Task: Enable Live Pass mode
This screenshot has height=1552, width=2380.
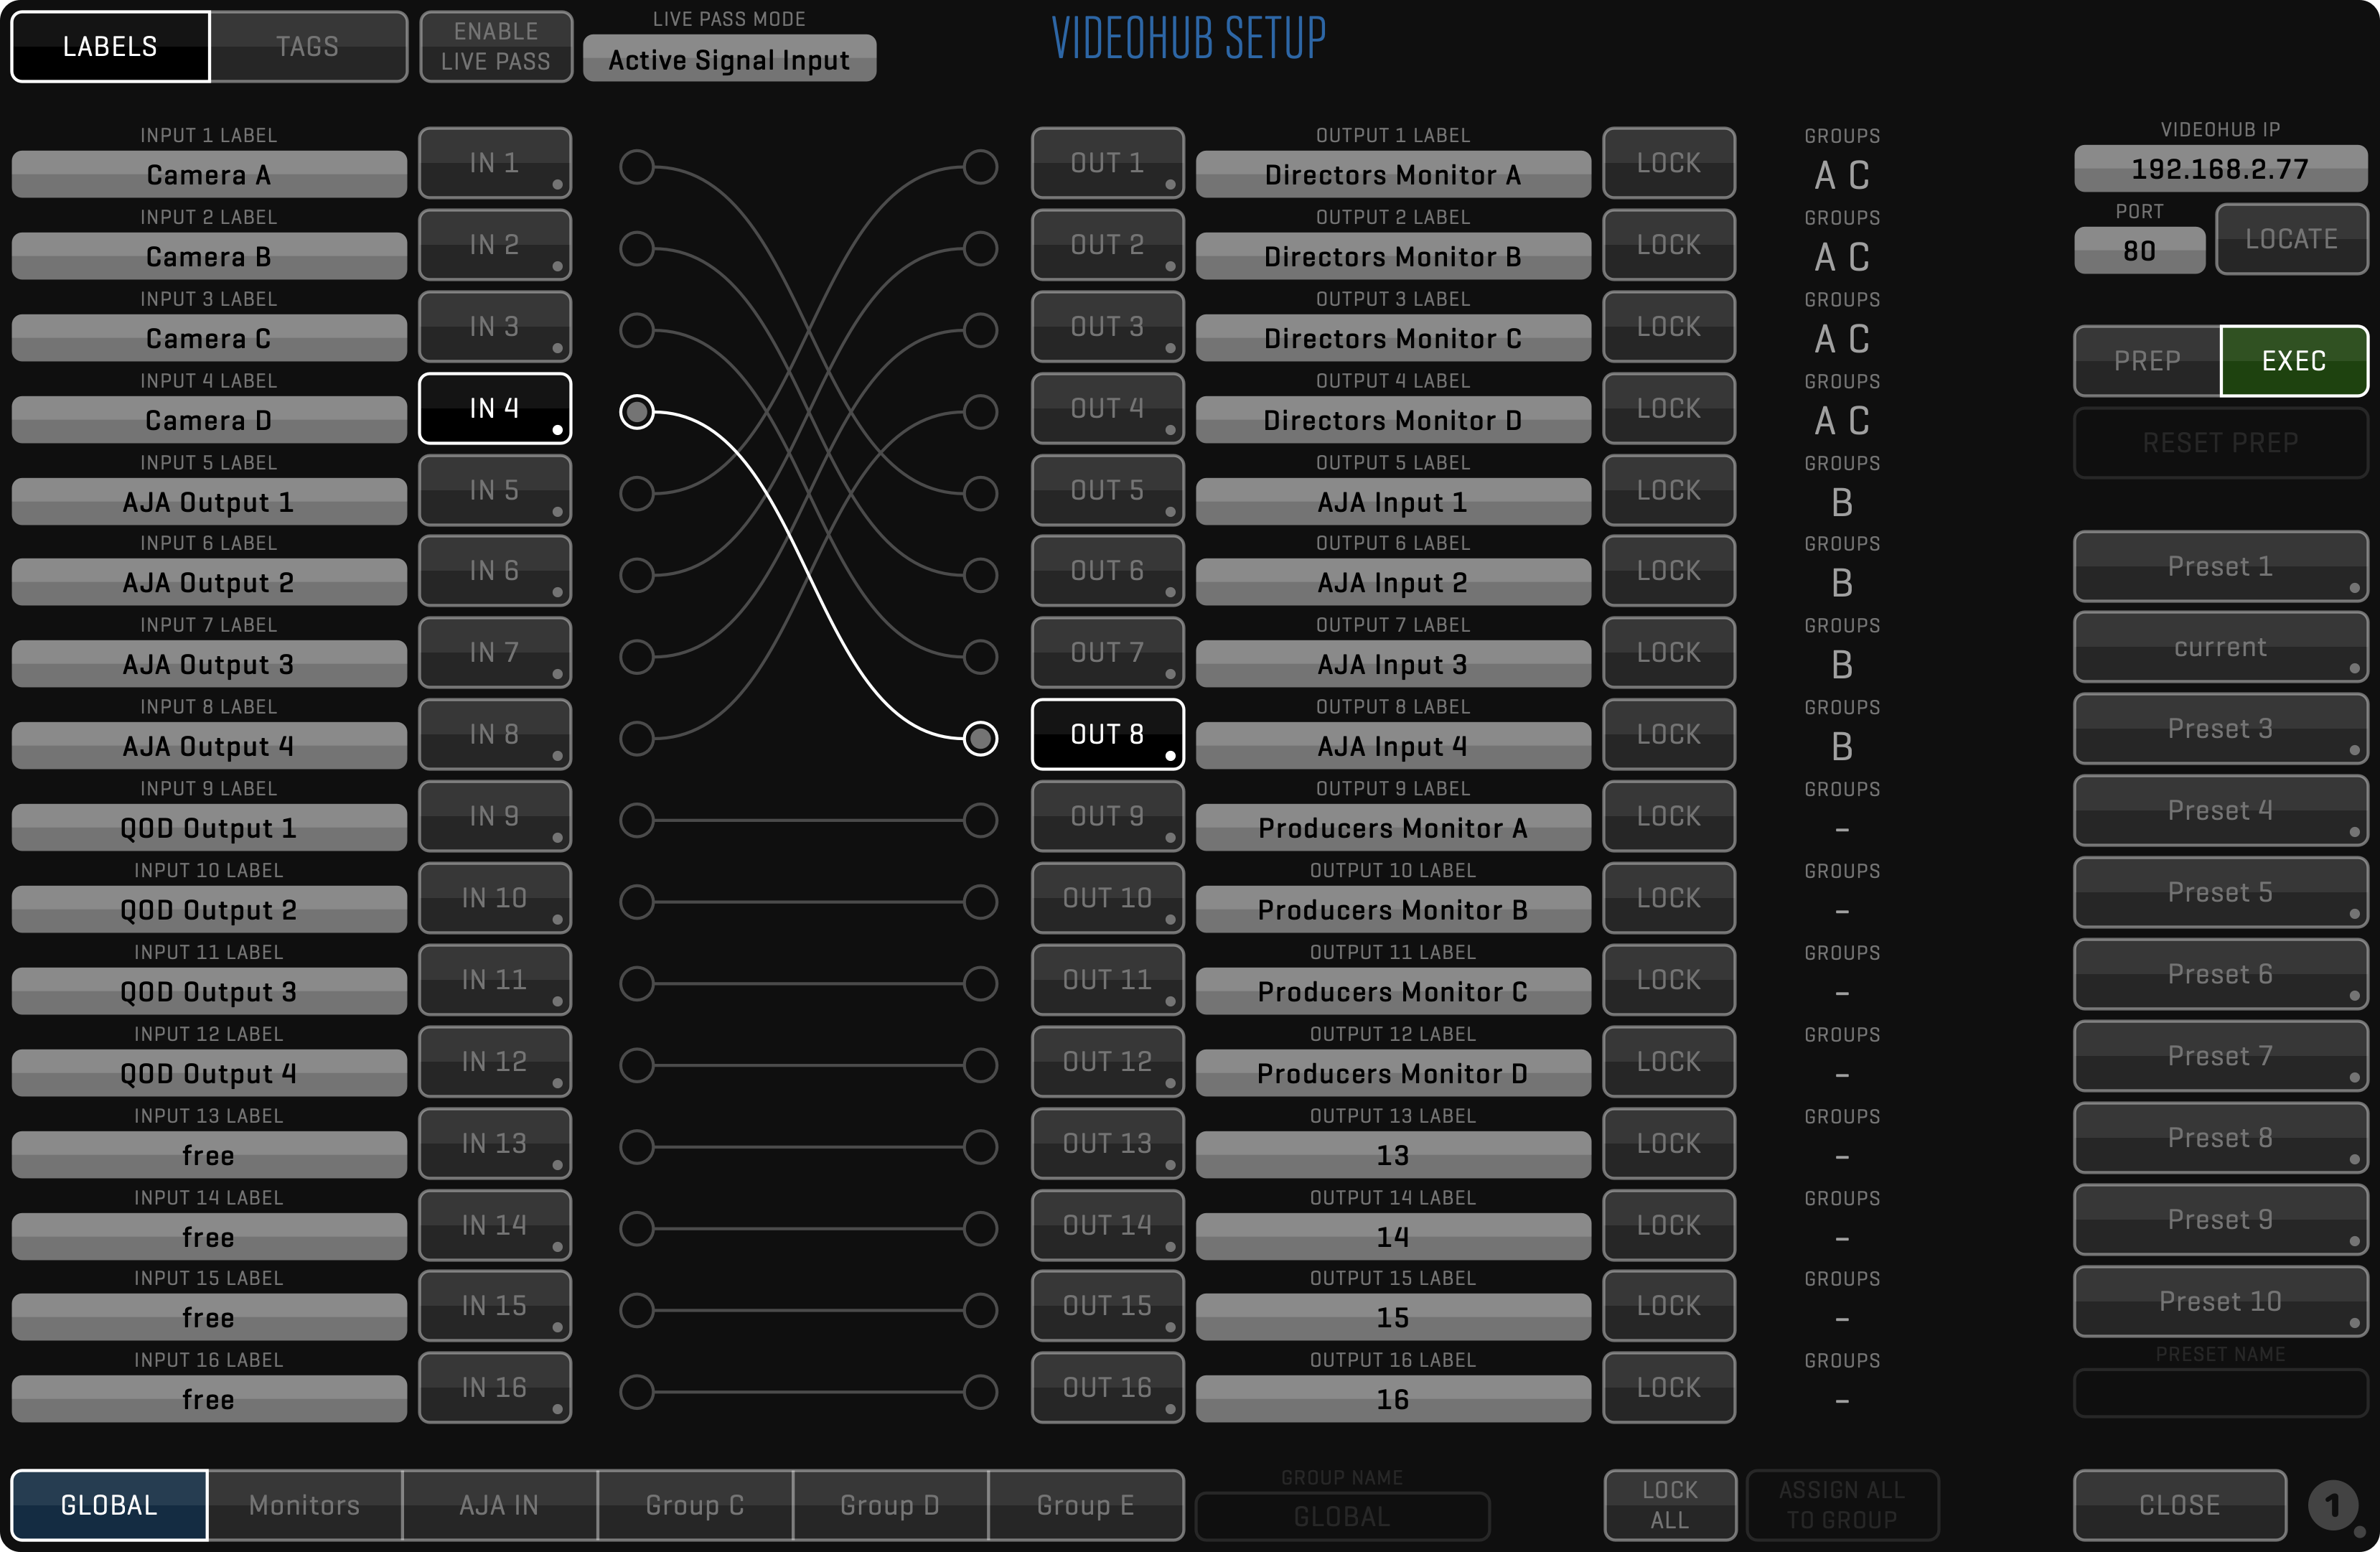Action: (495, 46)
